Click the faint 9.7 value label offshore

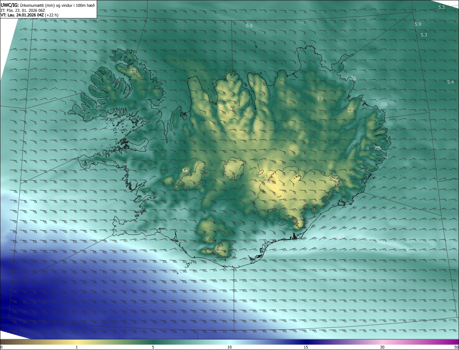[339, 237]
